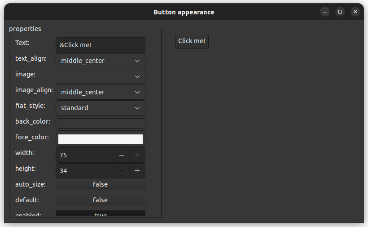The width and height of the screenshot is (368, 227).
Task: Open the image_align combo box
Action: pyautogui.click(x=100, y=92)
